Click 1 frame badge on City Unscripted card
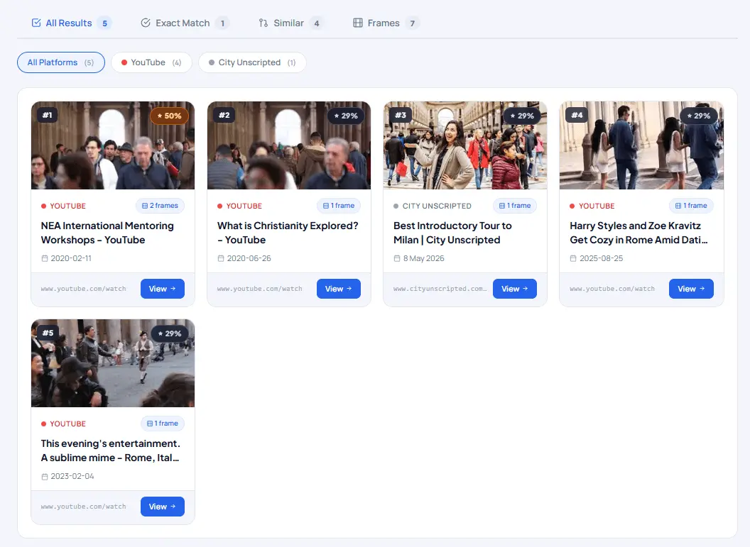This screenshot has width=750, height=547. coord(515,206)
